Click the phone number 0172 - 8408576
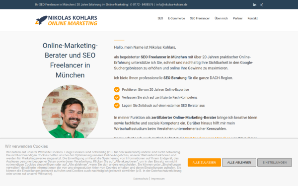The image size is (298, 186). pyautogui.click(x=143, y=4)
